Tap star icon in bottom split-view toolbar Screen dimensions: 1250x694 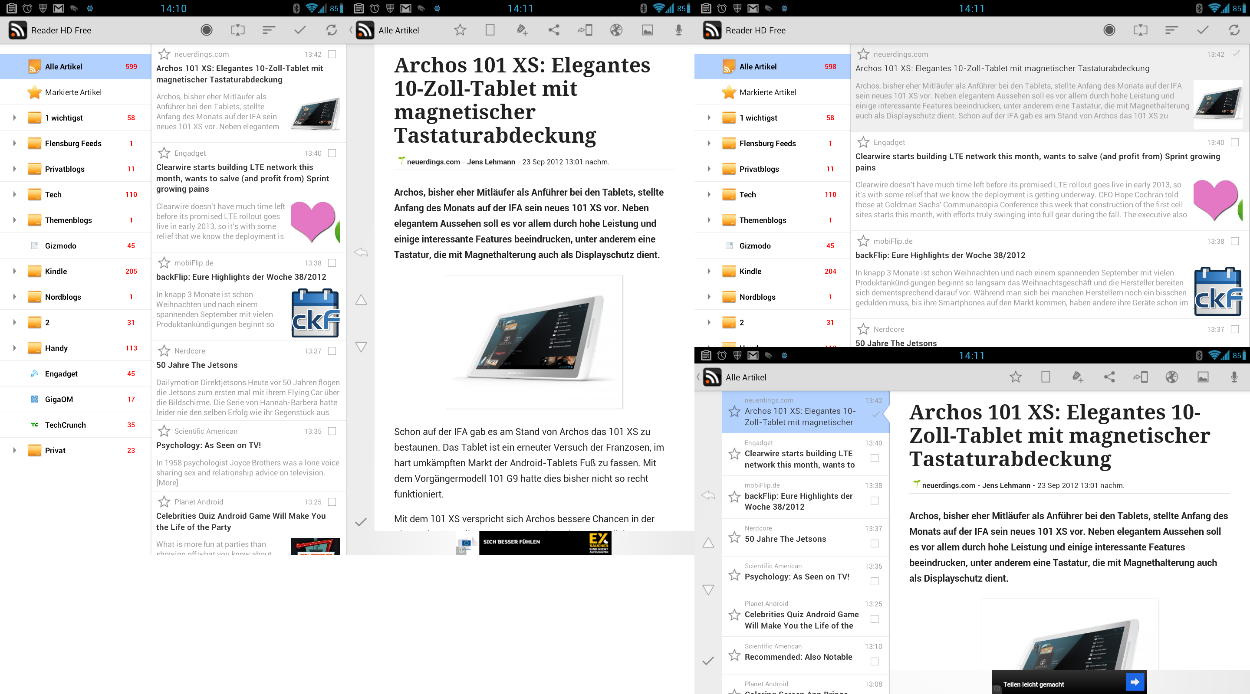[1016, 377]
